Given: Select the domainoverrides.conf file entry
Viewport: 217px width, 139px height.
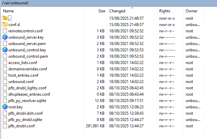Looking at the screenshot, I should (x=28, y=69).
